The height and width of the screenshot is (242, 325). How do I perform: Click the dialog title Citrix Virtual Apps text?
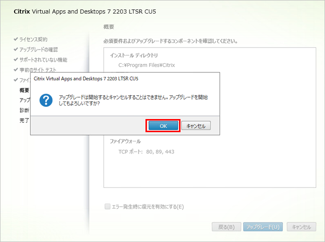coord(86,79)
